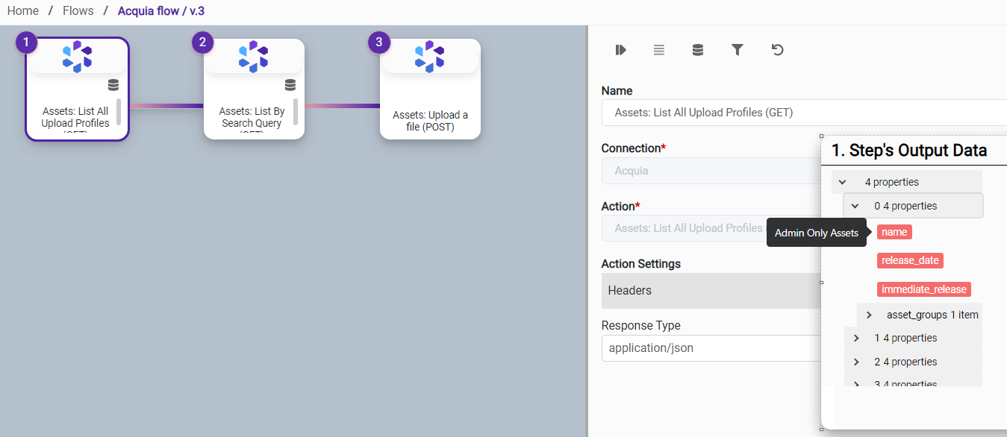The height and width of the screenshot is (437, 1007).
Task: Select the step 3 Acquia logo icon
Action: [429, 57]
